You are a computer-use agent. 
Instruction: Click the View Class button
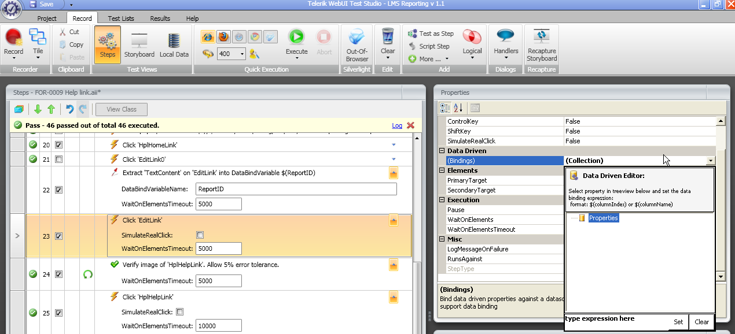122,109
